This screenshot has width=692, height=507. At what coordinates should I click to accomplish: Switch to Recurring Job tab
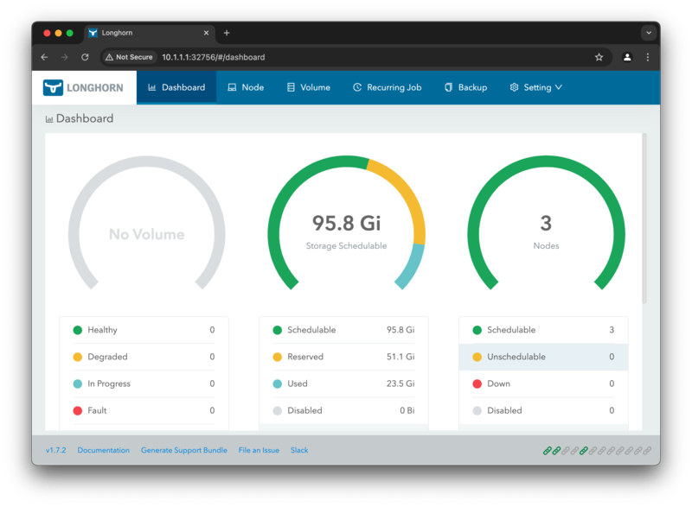[x=387, y=87]
